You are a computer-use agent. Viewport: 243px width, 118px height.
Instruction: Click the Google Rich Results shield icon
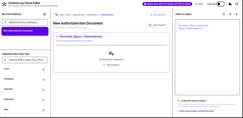tap(179, 101)
